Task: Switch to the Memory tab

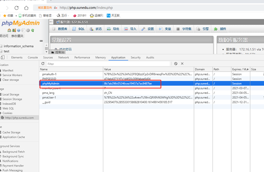Action: point(101,57)
